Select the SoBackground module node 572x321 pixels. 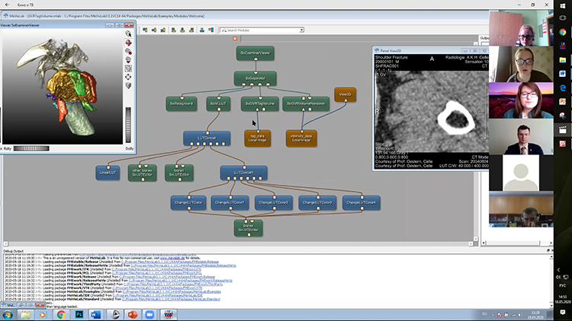(x=182, y=103)
